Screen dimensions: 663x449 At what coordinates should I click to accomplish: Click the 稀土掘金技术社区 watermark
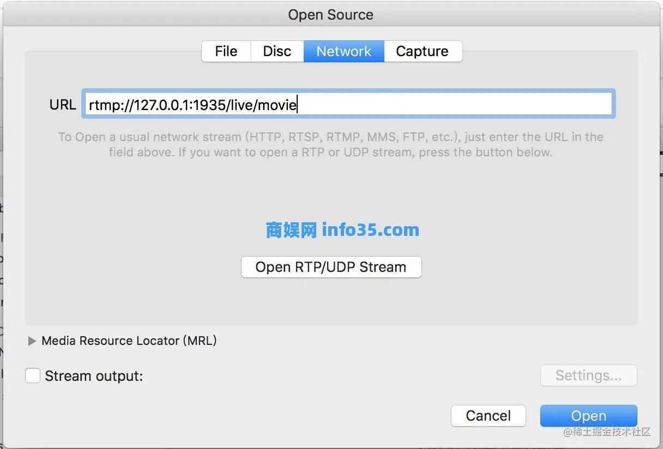pos(607,432)
